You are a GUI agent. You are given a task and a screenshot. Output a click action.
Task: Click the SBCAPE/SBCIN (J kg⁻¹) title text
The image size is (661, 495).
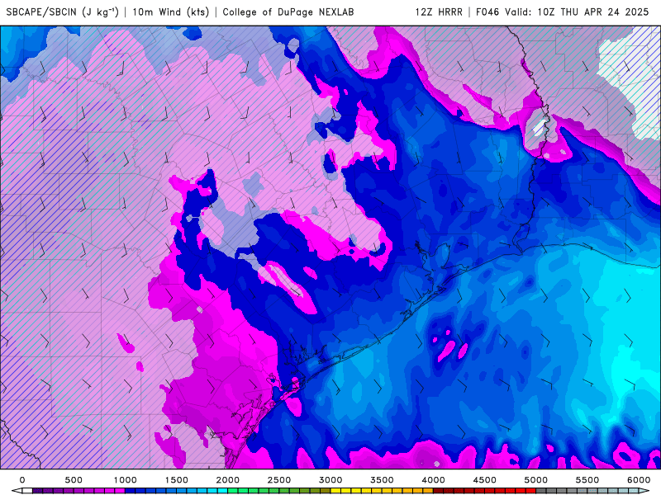(63, 12)
